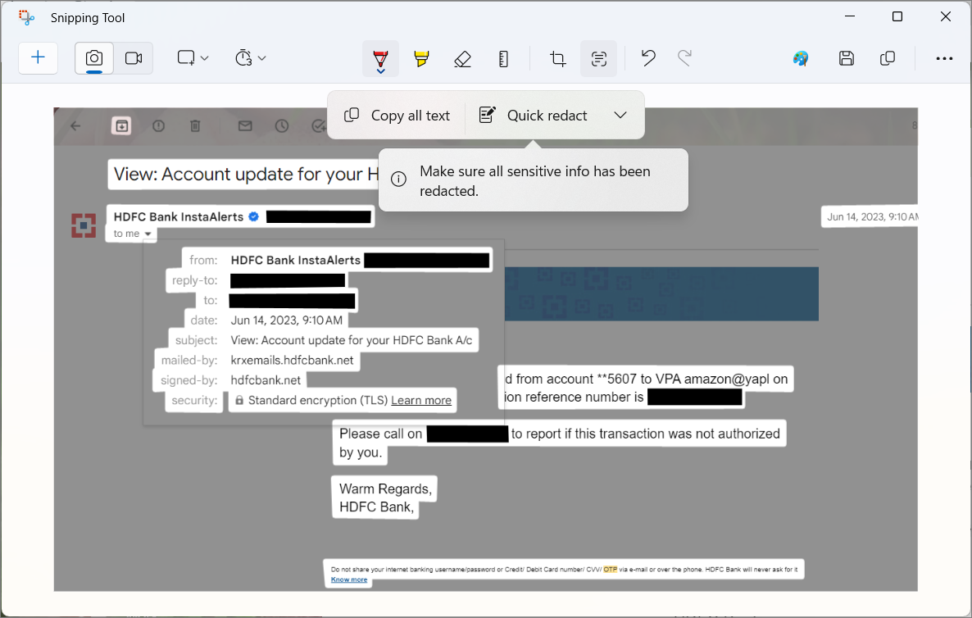The height and width of the screenshot is (618, 972).
Task: Select Copy all text
Action: [396, 115]
